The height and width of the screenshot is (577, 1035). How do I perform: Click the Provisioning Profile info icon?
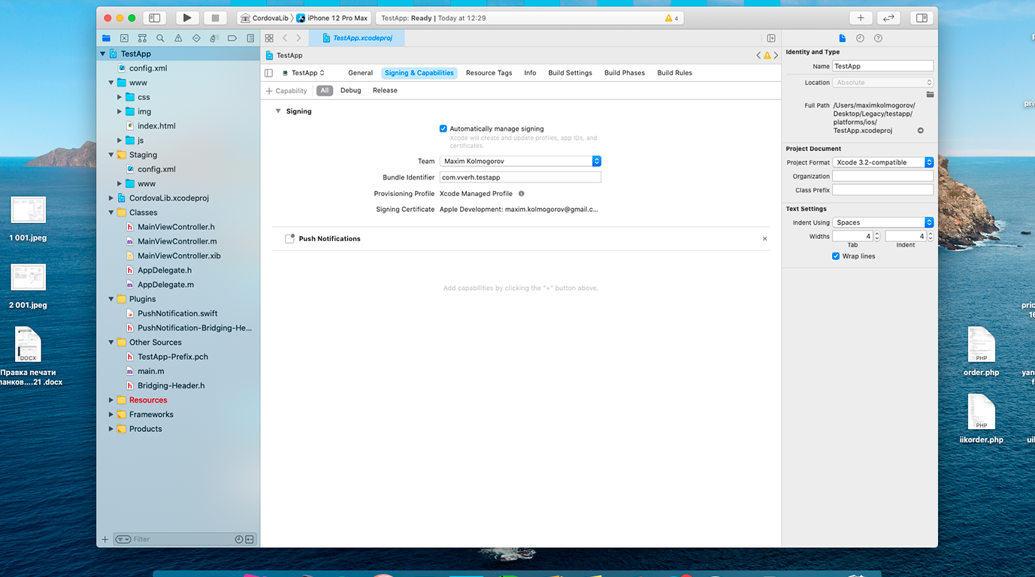coord(521,194)
